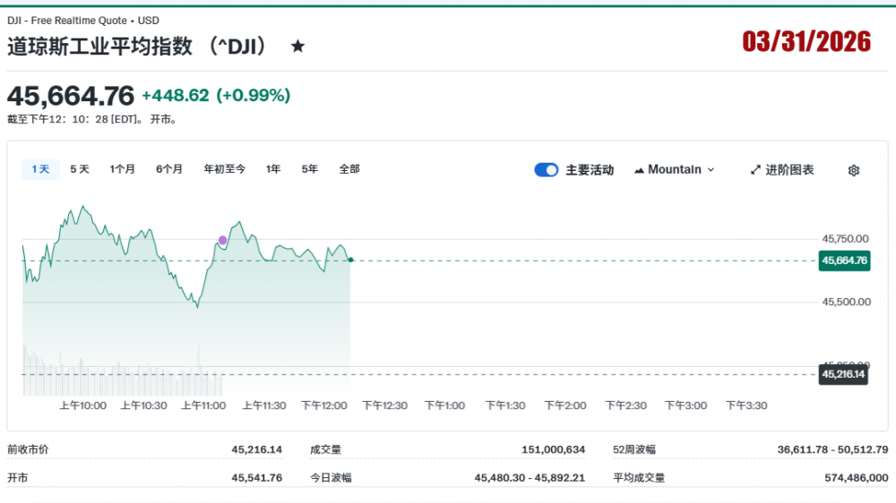Switch to the 5天 time range

click(x=80, y=169)
